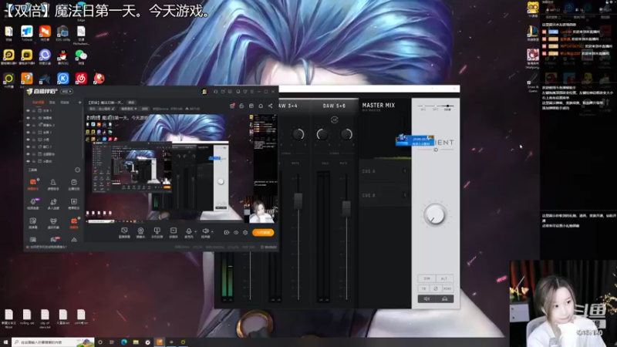The height and width of the screenshot is (347, 617).
Task: Collapse the toolbox section circle button
Action: (78, 170)
